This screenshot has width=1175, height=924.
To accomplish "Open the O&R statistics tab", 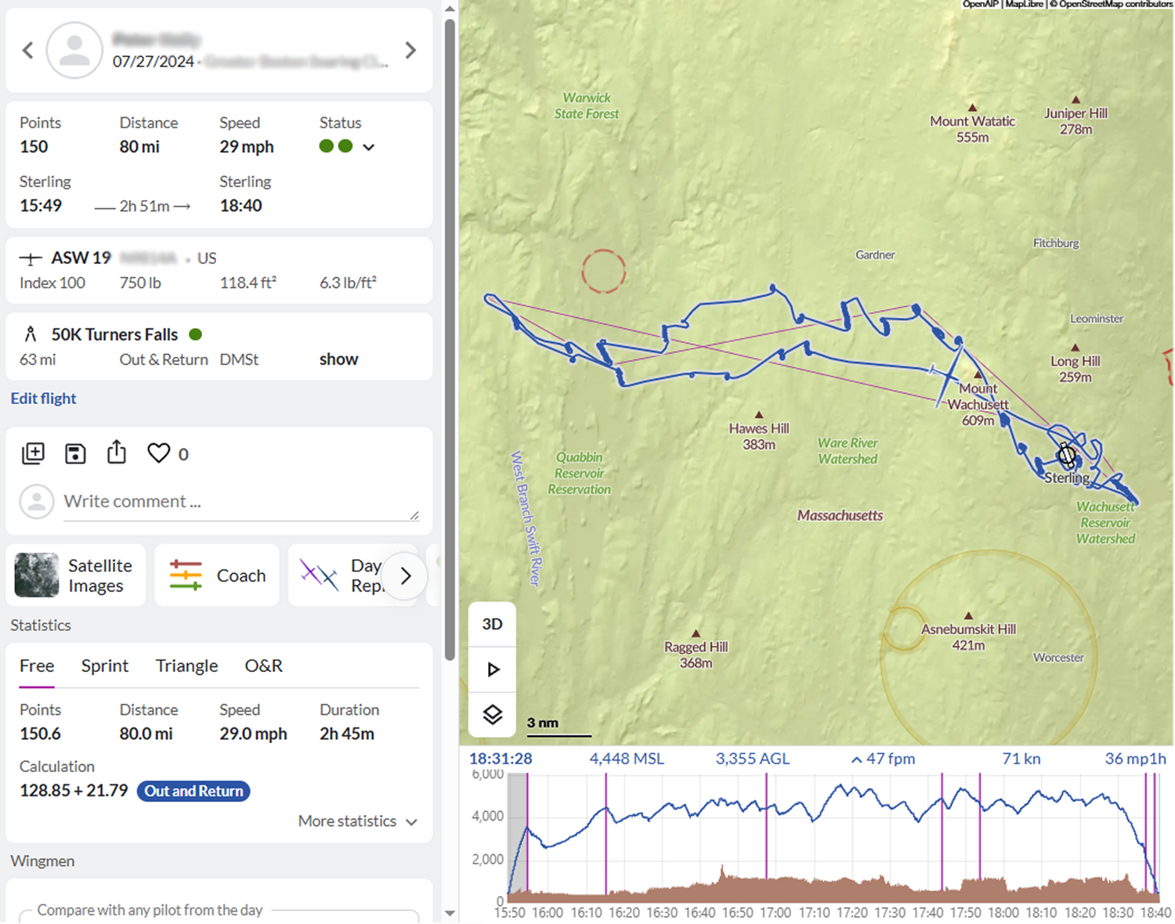I will (263, 666).
